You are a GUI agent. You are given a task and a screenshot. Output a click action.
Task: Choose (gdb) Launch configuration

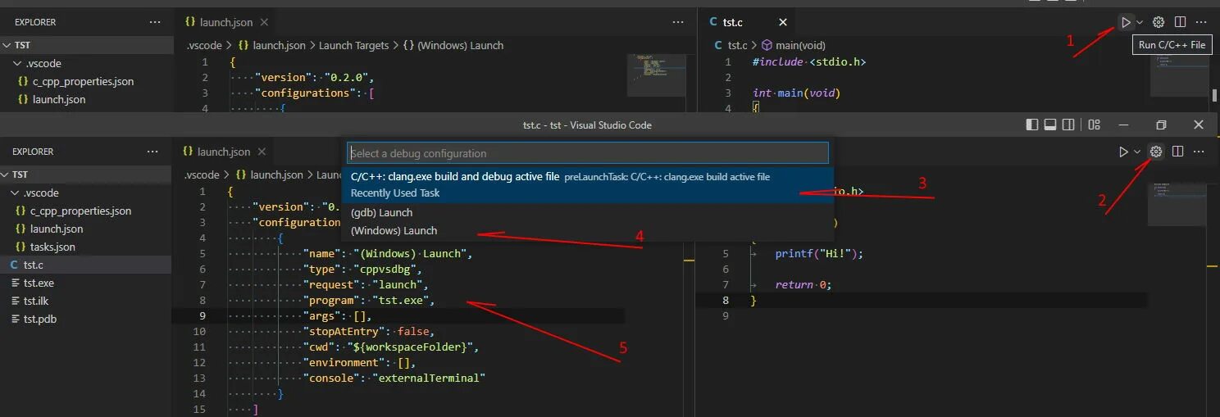click(587, 212)
